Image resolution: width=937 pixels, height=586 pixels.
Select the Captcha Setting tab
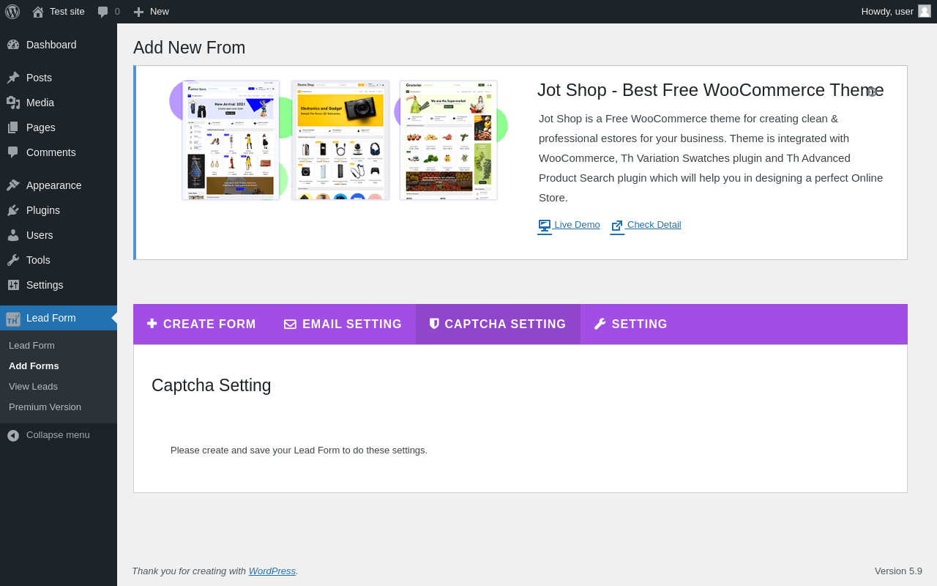point(498,324)
